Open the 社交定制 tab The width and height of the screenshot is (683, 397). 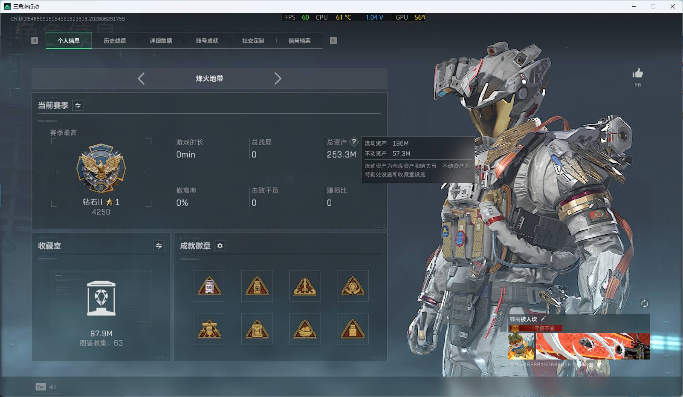pos(253,40)
